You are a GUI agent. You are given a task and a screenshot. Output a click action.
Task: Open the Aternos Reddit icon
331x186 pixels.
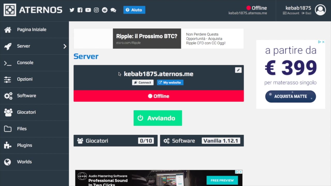click(105, 10)
